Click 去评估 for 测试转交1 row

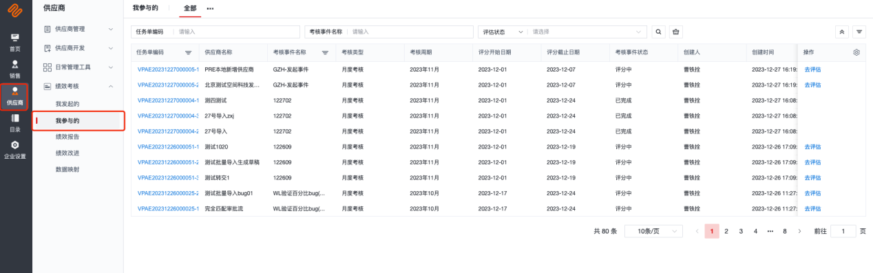tap(812, 177)
